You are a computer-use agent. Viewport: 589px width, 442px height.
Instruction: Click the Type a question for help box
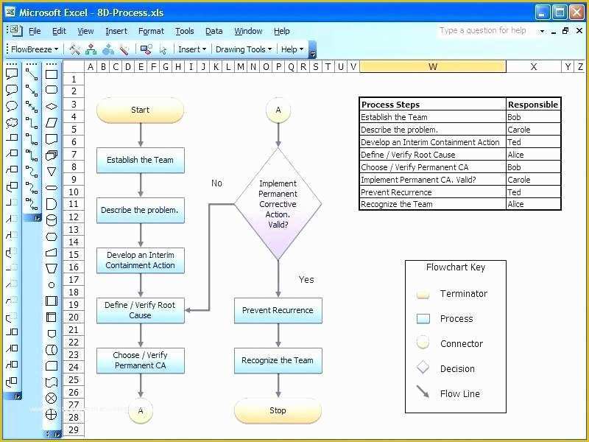point(487,31)
